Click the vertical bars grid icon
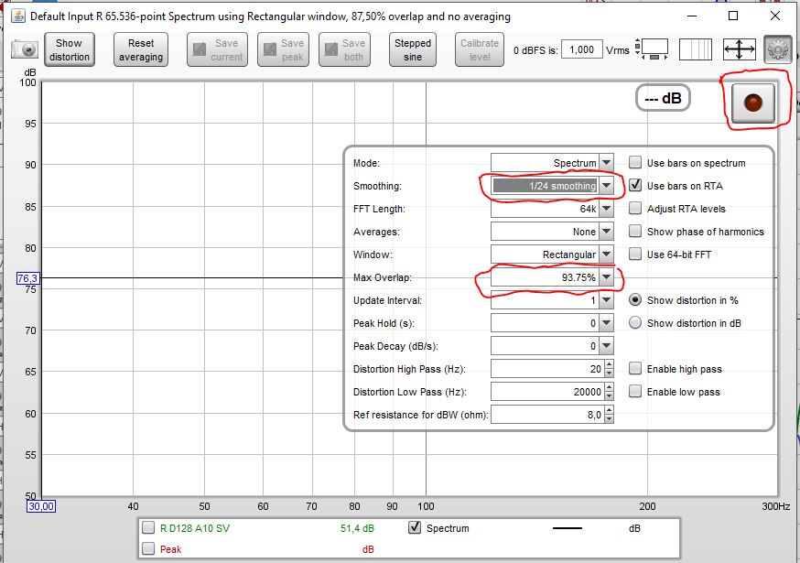Viewport: 800px width, 563px height. pos(696,49)
